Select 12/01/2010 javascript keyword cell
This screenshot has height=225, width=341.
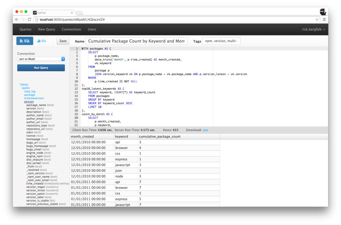pos(126,165)
